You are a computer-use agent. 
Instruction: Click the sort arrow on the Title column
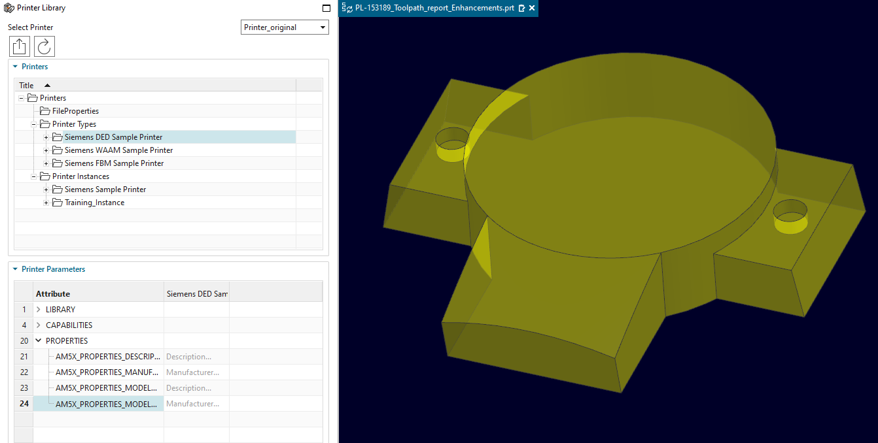(x=46, y=85)
